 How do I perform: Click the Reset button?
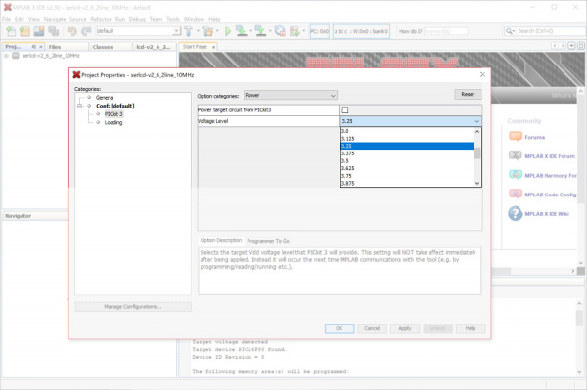click(468, 94)
